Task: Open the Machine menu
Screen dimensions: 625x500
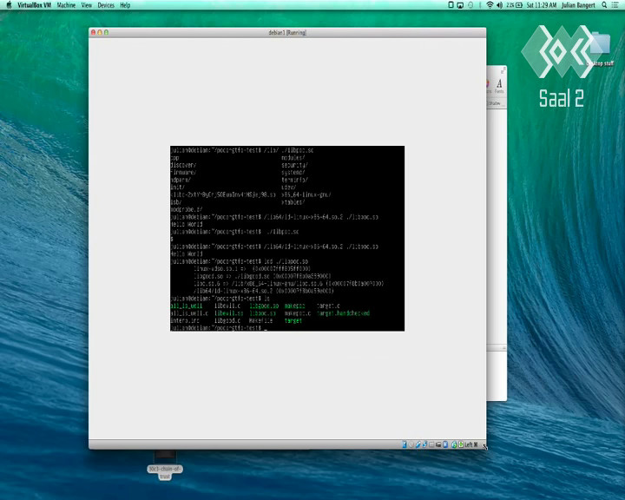Action: [66, 5]
